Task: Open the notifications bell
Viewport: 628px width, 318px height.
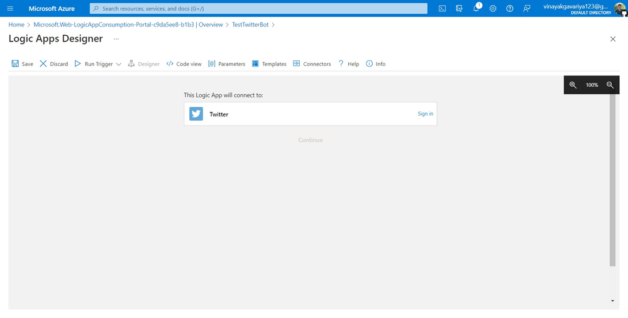Action: [x=477, y=8]
